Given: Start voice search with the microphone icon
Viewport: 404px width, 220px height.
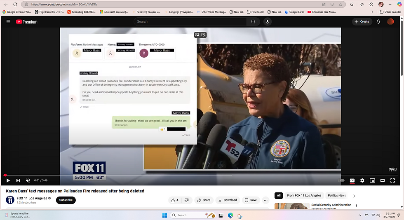Looking at the screenshot, I should point(268,22).
